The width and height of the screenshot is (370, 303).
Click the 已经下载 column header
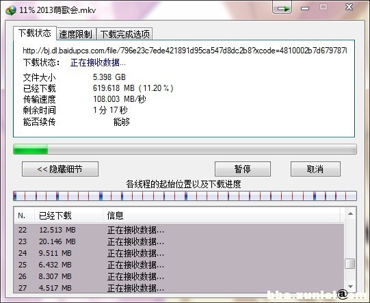68,215
